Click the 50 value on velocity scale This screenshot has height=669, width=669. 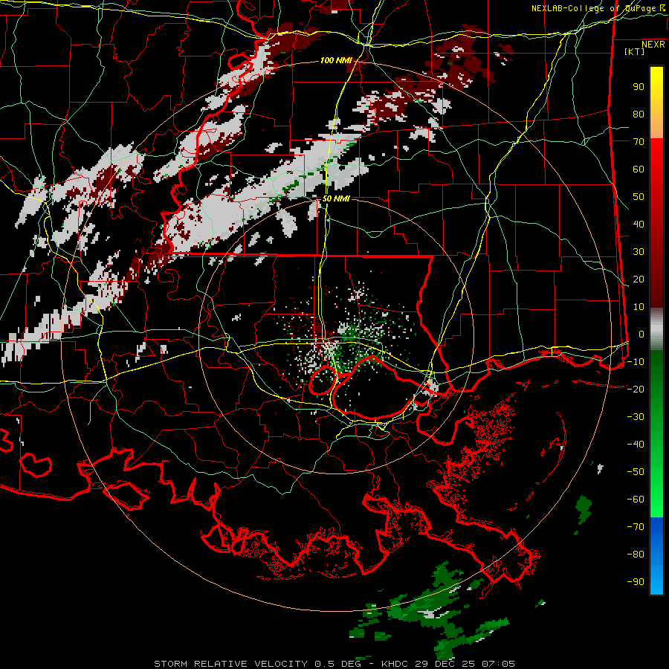click(x=639, y=197)
